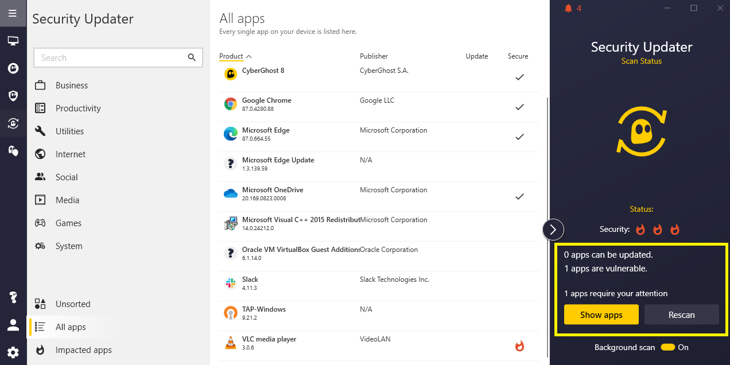Select the Oracle Corporation publisher text
The image size is (730, 365).
[389, 250]
